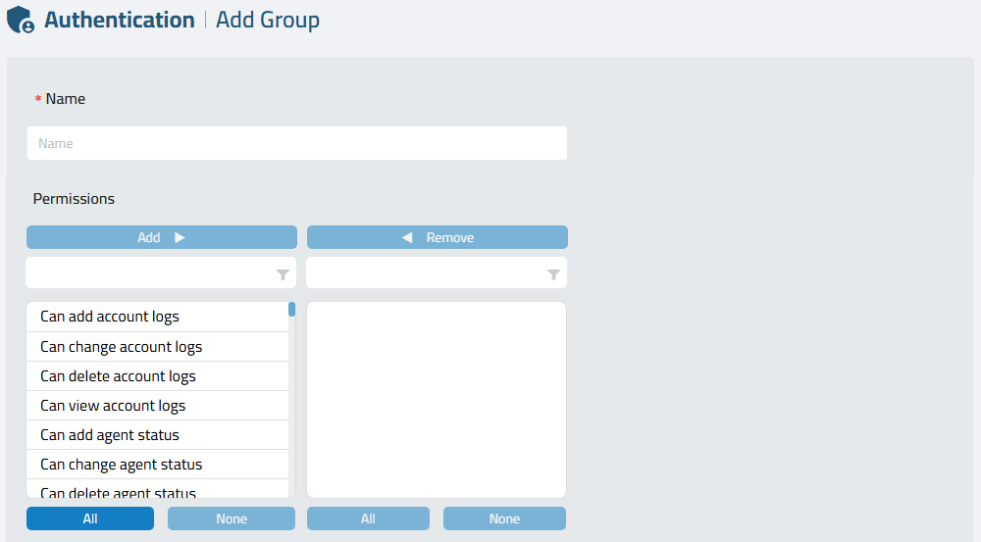Select 'Can change account logs' permission
Image resolution: width=981 pixels, height=542 pixels.
coord(158,347)
